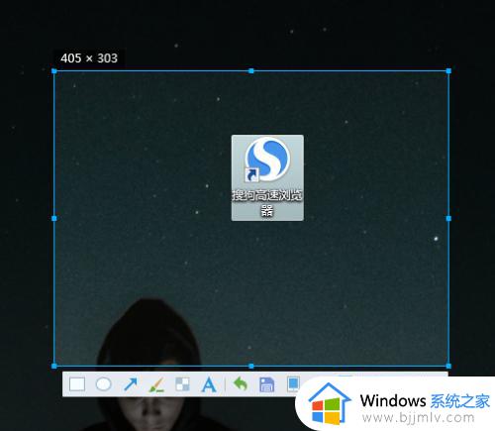
Task: Click the left-middle selection edge handle
Action: (54, 218)
